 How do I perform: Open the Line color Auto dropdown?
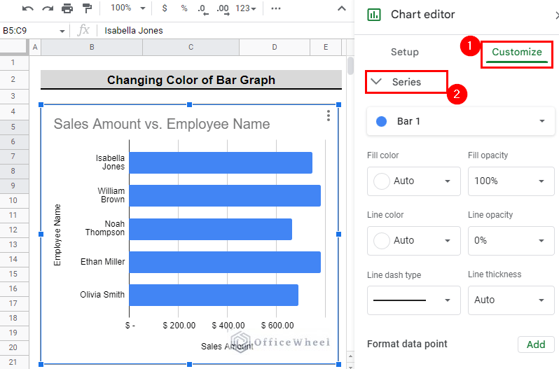click(413, 240)
